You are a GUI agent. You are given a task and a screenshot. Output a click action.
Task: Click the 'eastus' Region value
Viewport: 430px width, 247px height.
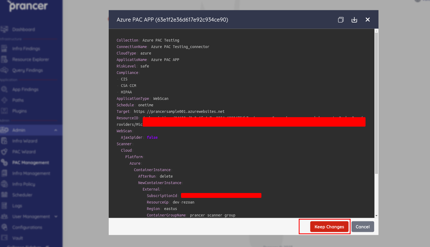point(170,209)
